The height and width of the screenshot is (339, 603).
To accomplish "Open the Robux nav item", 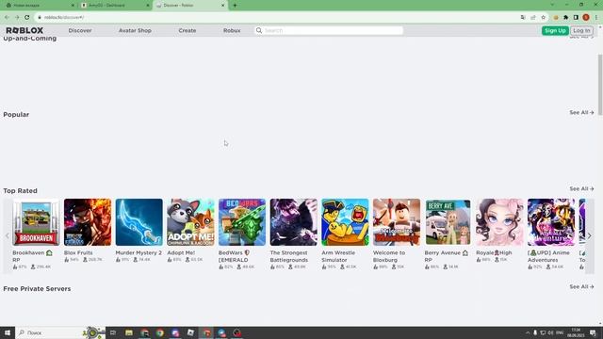I will pos(232,30).
